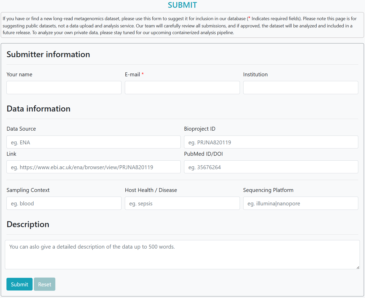Click the Your name input field

point(64,88)
